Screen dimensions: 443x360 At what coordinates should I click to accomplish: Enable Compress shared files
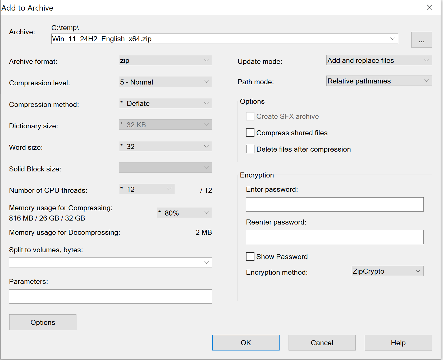click(x=250, y=133)
